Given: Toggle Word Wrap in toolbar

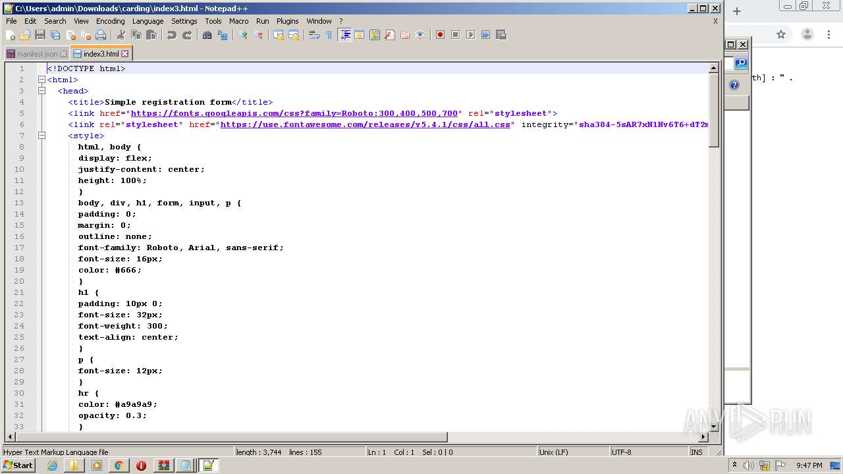Looking at the screenshot, I should coord(313,35).
